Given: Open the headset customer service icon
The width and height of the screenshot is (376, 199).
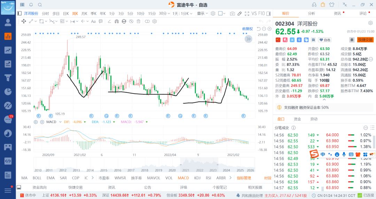Looking at the screenshot, I should point(314,5).
